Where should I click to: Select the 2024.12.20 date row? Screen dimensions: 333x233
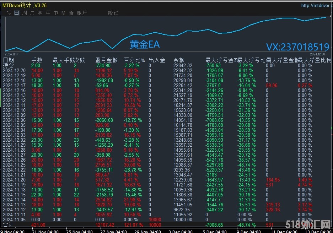tap(14, 70)
